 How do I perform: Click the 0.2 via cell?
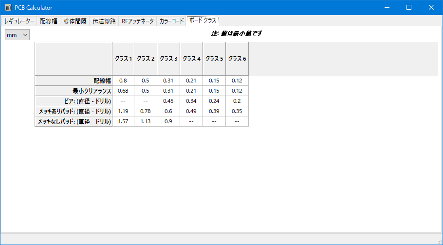(237, 101)
